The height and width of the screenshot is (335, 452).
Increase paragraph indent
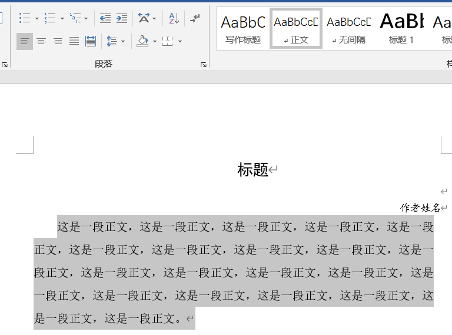122,18
